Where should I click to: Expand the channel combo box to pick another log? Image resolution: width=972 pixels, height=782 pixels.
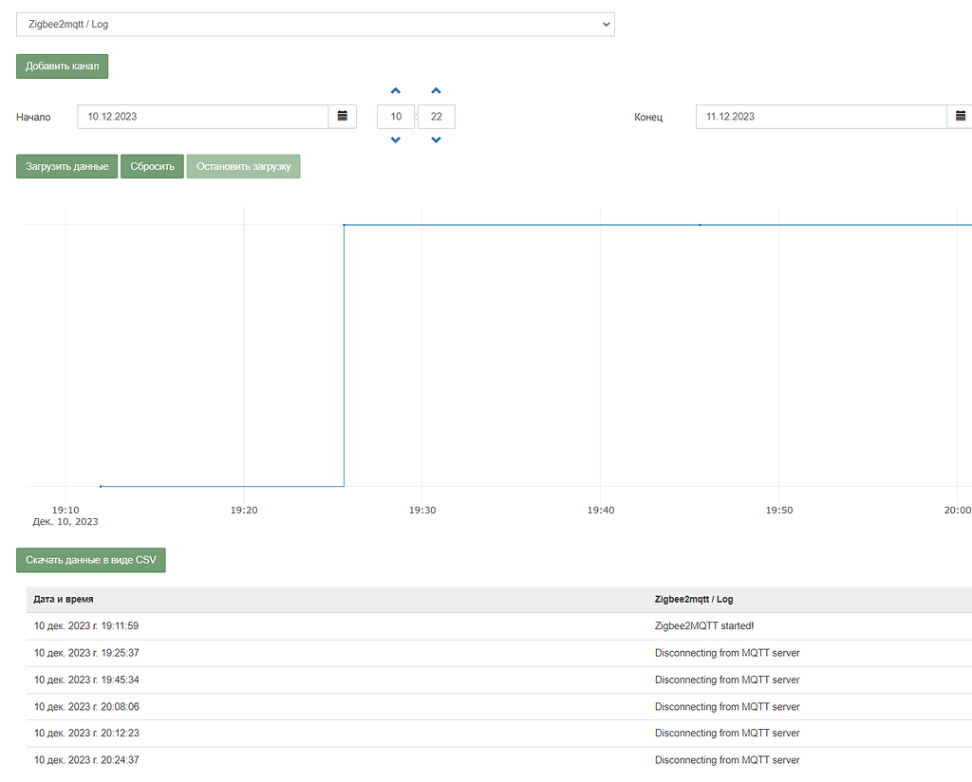coord(315,25)
